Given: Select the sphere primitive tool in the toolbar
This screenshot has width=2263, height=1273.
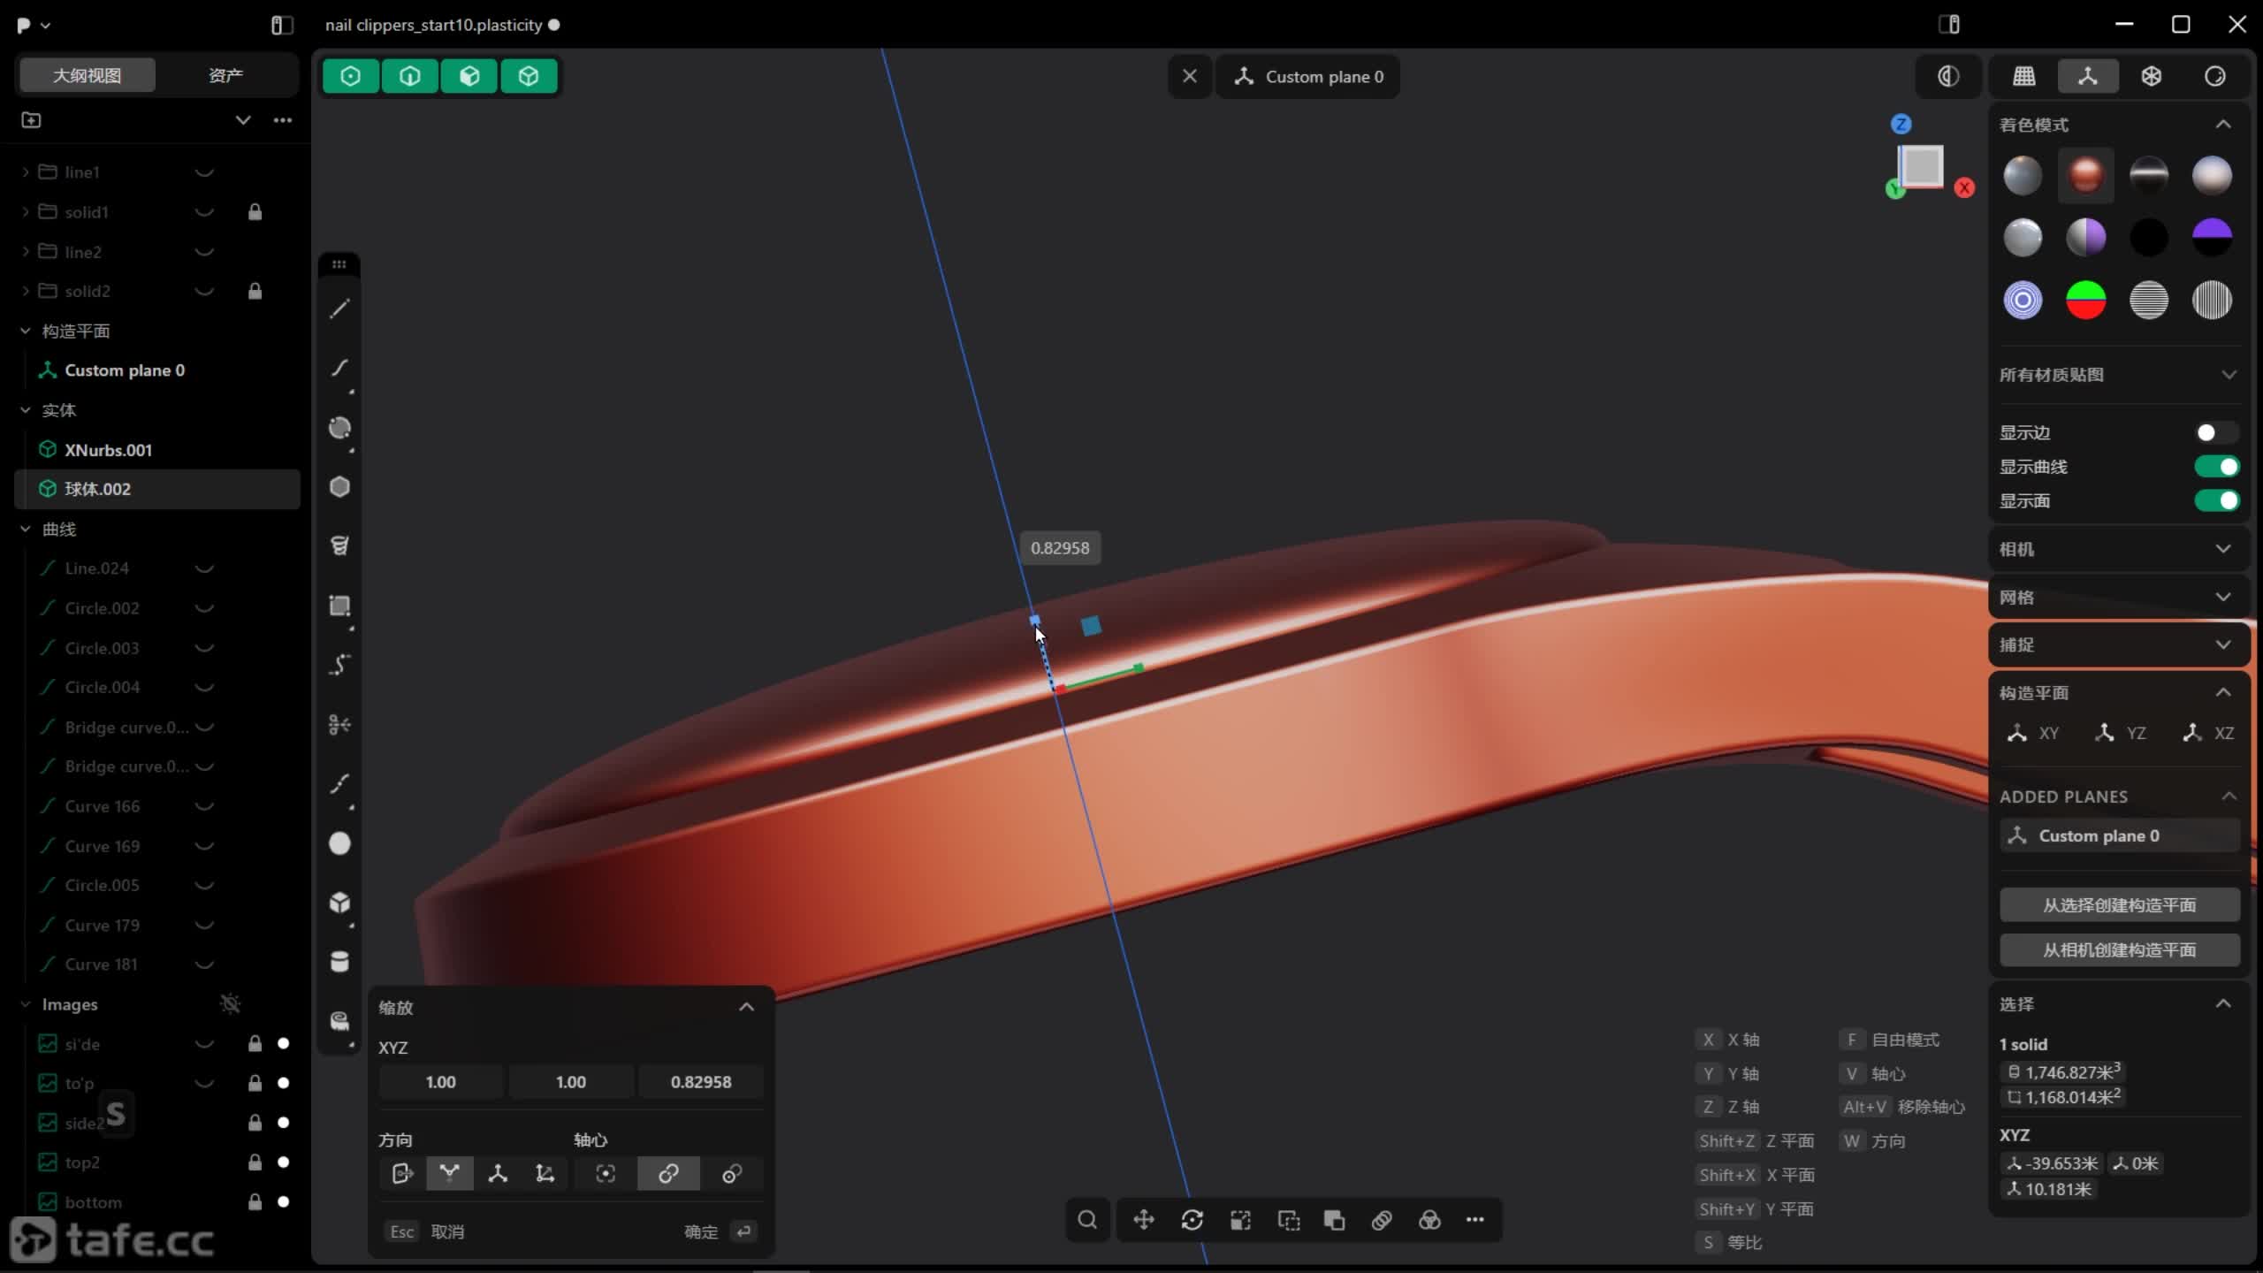Looking at the screenshot, I should coord(339,843).
